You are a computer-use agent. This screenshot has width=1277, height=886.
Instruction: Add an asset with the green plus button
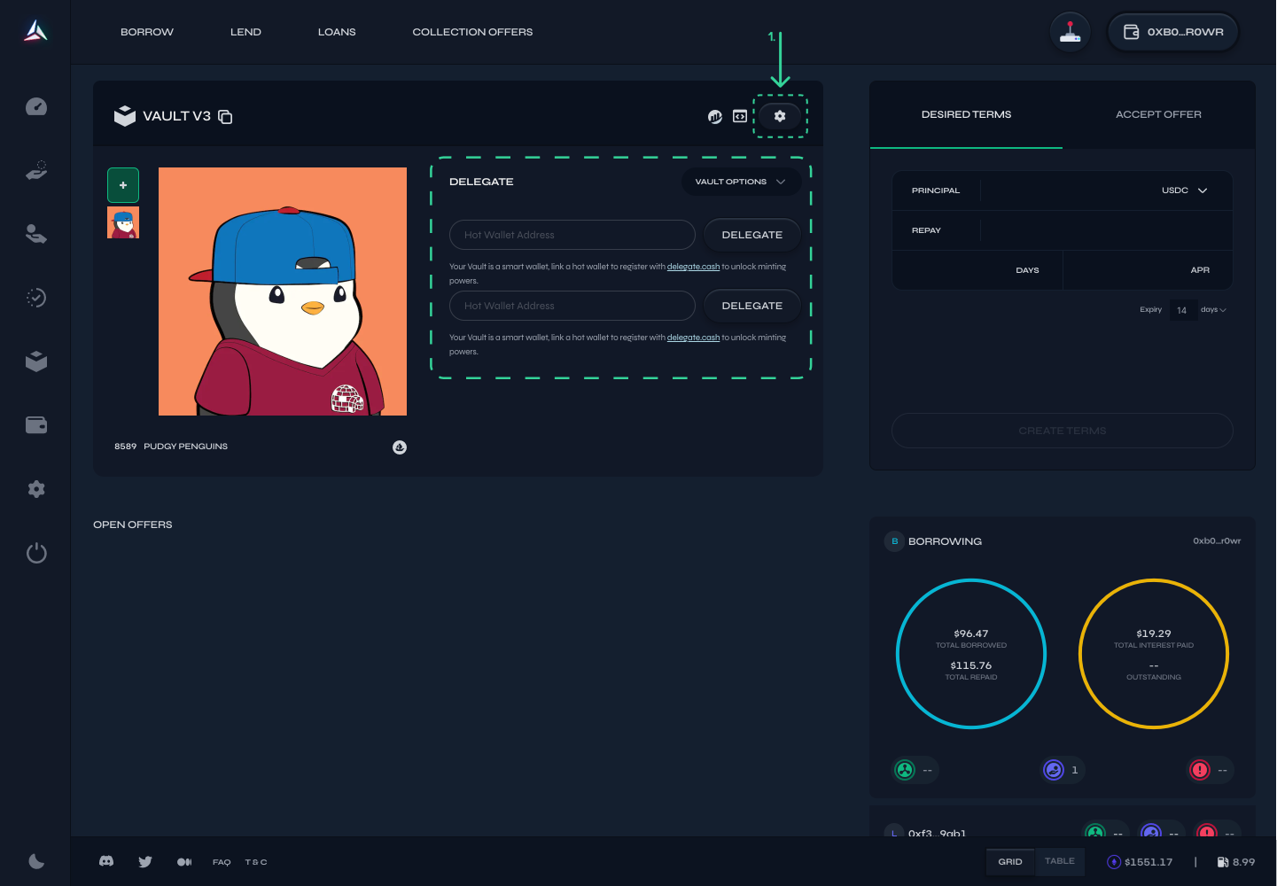coord(123,185)
